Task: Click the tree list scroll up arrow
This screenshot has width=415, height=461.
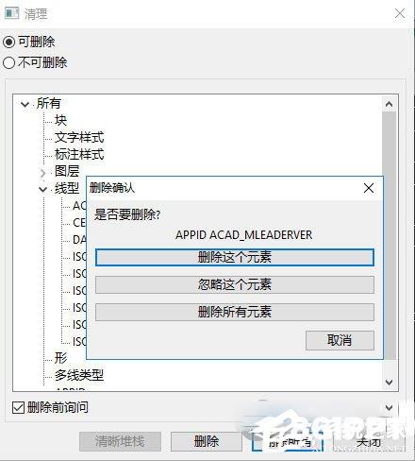Action: pyautogui.click(x=389, y=104)
